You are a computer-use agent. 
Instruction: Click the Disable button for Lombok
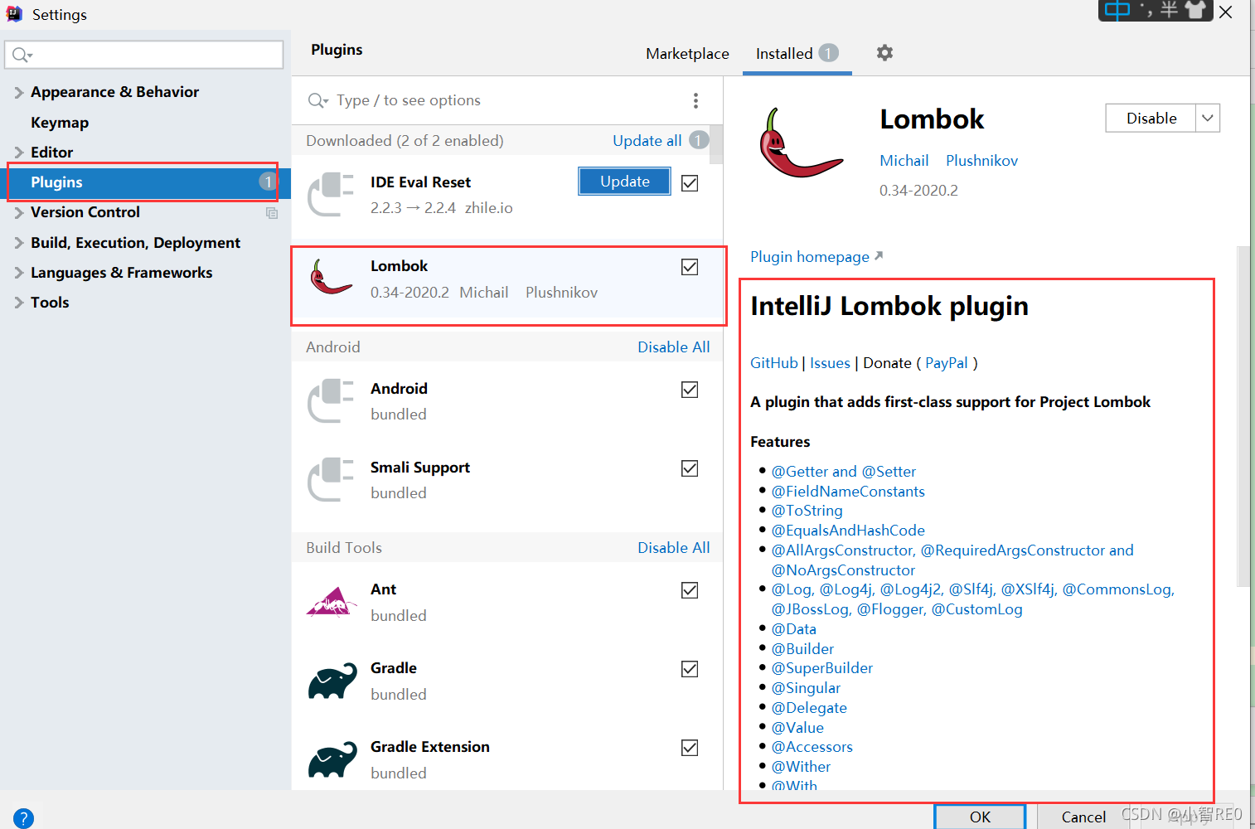[1151, 118]
